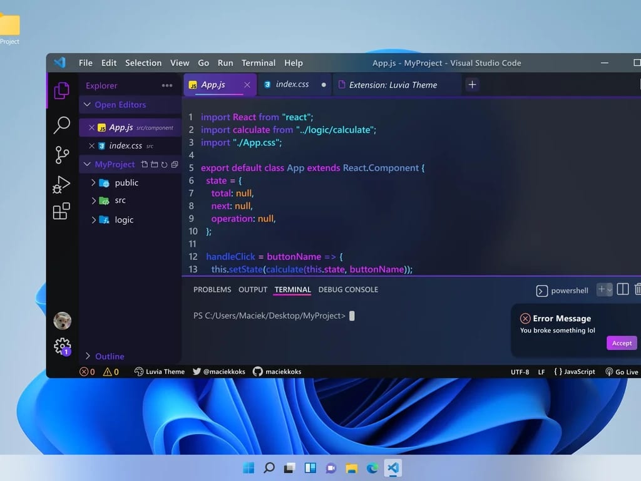The width and height of the screenshot is (641, 481).
Task: Open the Help menu
Action: click(x=294, y=63)
